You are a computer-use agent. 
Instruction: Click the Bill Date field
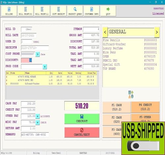pyautogui.click(x=29, y=35)
